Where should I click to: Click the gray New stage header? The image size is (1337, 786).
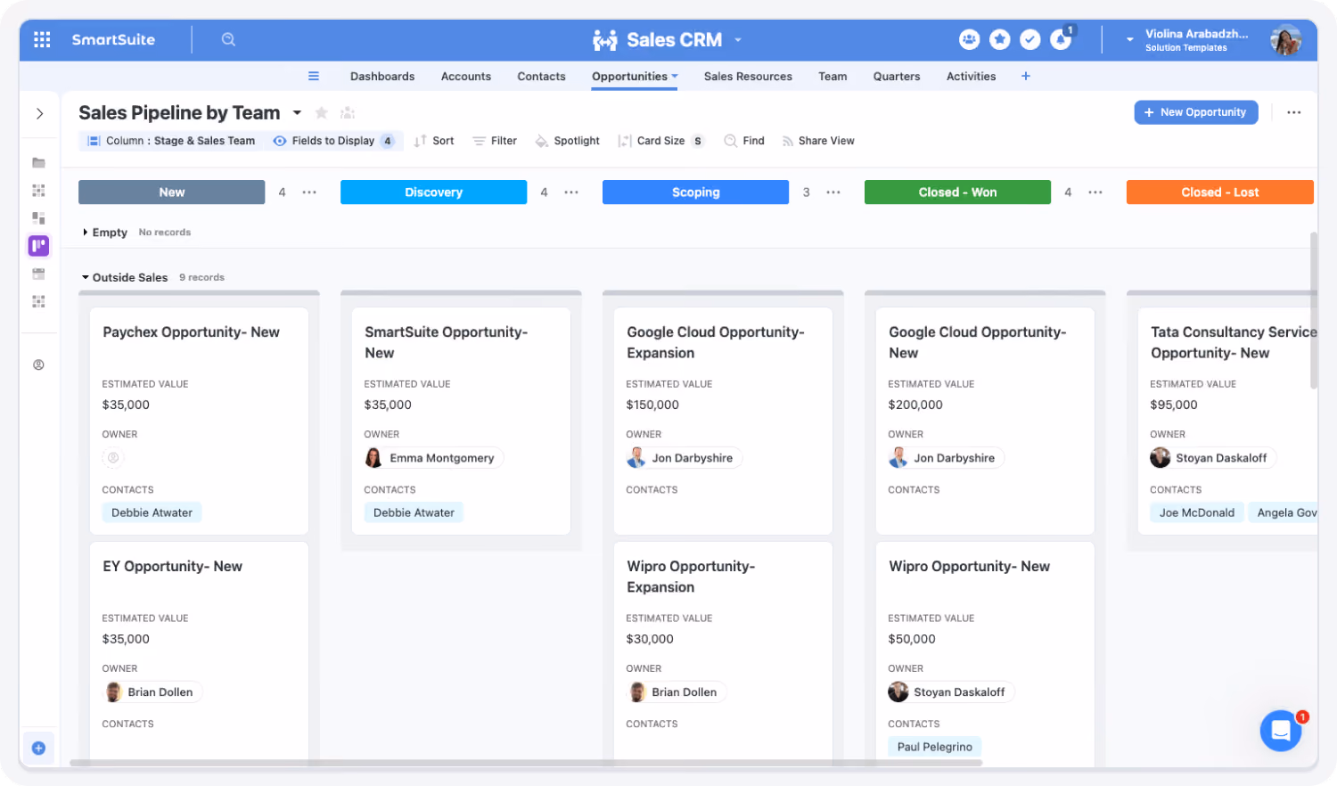pos(171,192)
